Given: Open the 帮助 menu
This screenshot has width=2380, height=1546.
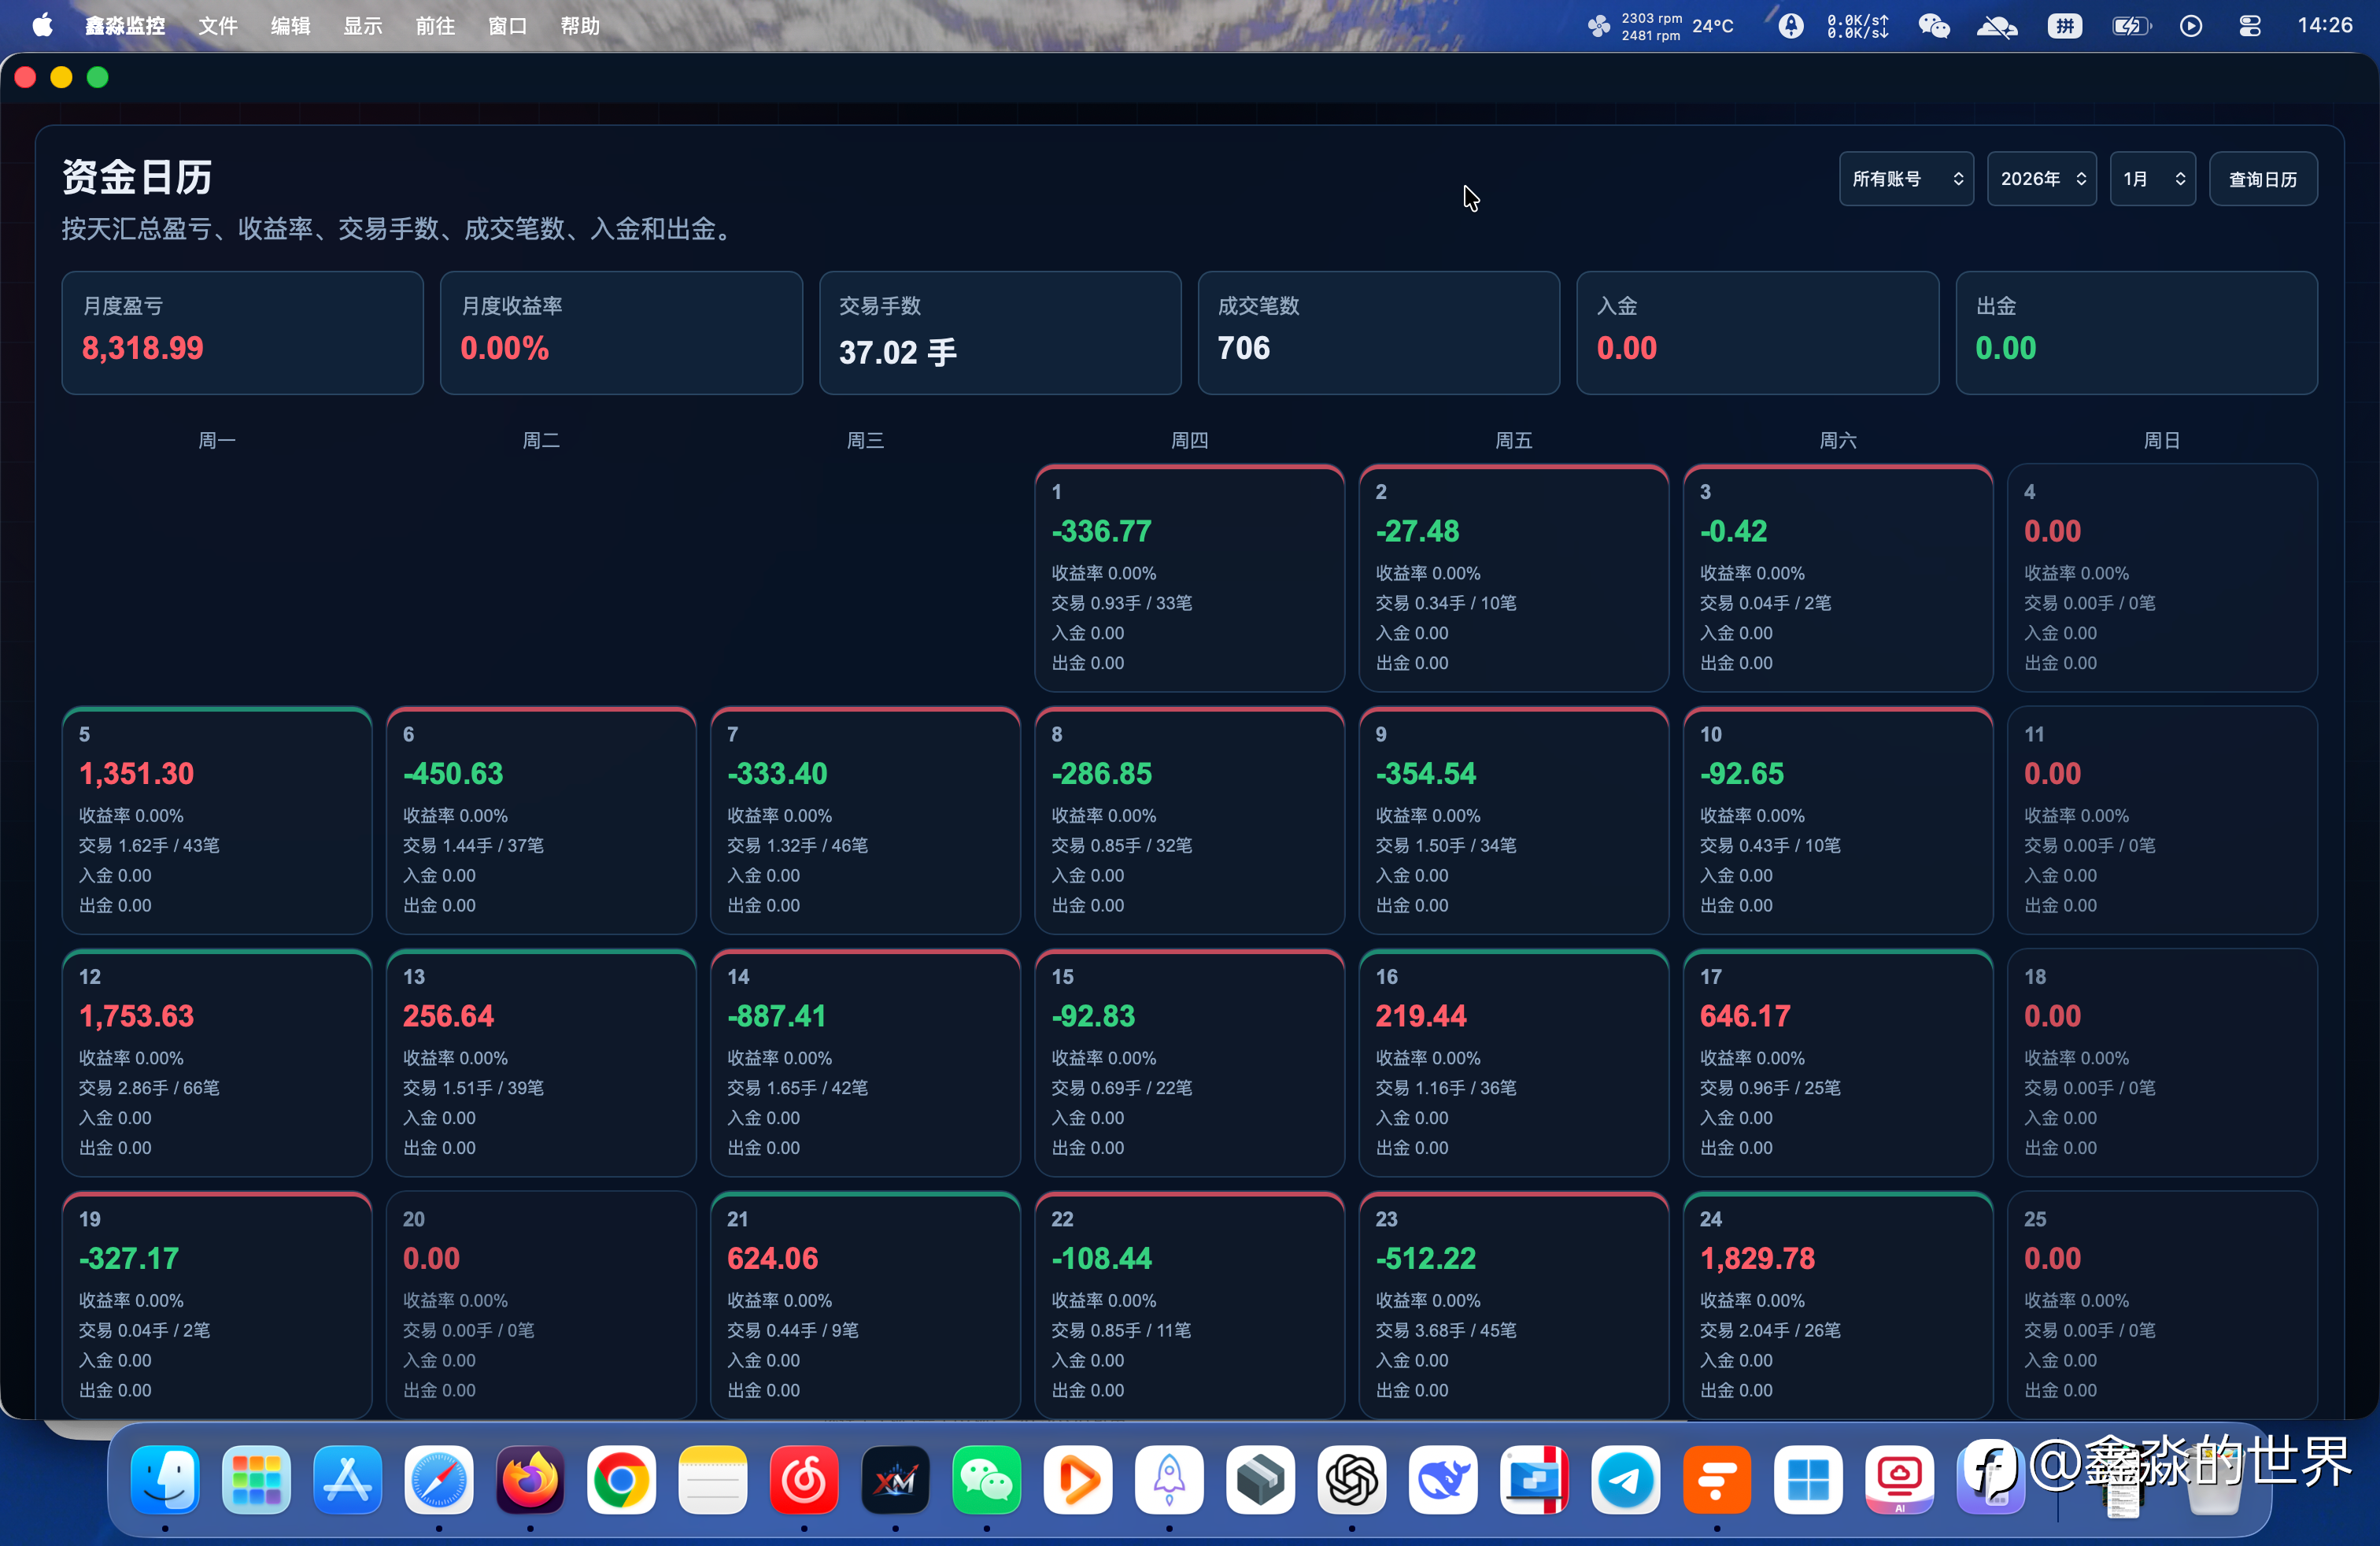Looking at the screenshot, I should click(580, 26).
